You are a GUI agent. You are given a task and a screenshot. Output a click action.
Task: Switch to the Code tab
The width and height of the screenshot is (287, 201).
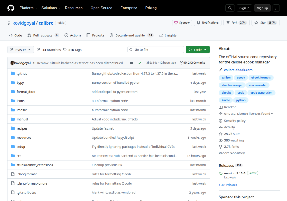[x=16, y=35]
